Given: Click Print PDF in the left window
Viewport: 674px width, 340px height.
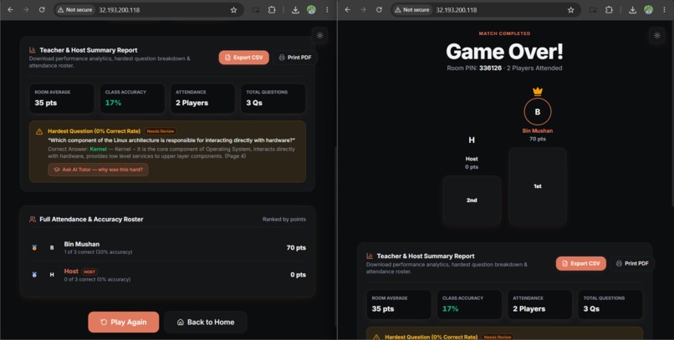Looking at the screenshot, I should click(295, 58).
